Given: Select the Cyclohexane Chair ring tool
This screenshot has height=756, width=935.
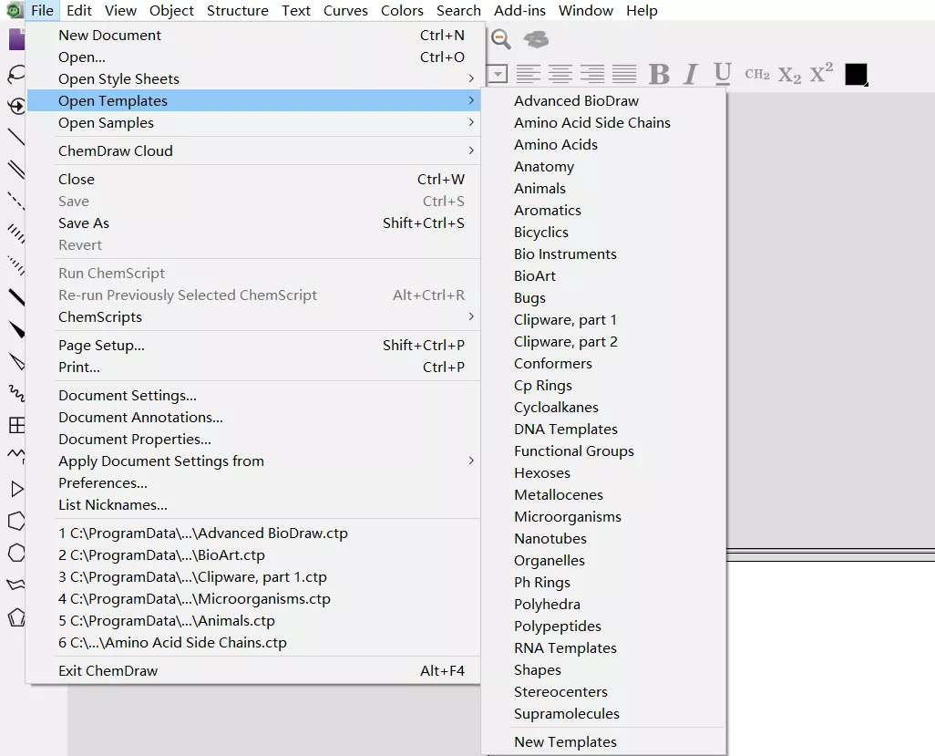Looking at the screenshot, I should tap(16, 585).
